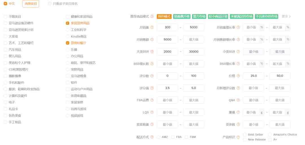Click help icon next to 月销量
Viewport: 305px width, 145px height.
click(x=152, y=27)
